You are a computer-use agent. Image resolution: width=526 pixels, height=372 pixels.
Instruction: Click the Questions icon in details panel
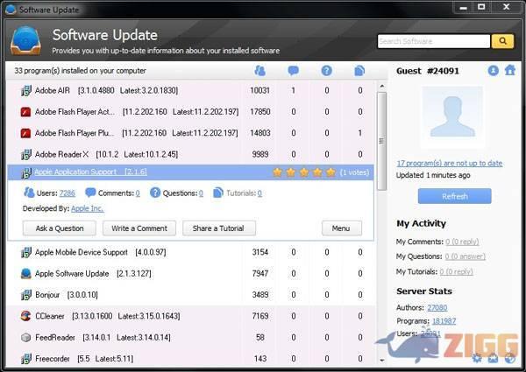pyautogui.click(x=155, y=193)
